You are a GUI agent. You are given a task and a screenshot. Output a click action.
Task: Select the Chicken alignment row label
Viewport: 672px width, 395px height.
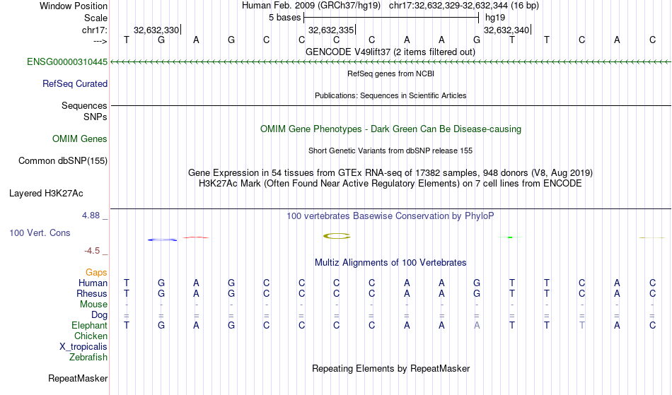(91, 336)
